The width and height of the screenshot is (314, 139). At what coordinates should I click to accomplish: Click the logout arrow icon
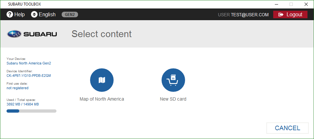(x=281, y=14)
